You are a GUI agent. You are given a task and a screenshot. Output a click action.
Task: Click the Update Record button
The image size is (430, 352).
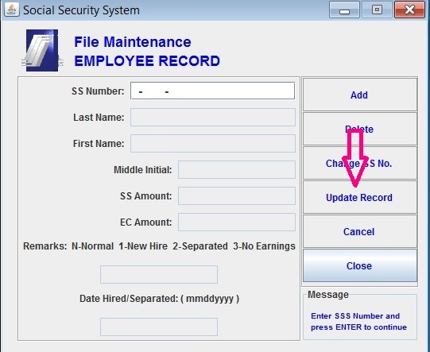[x=360, y=197]
